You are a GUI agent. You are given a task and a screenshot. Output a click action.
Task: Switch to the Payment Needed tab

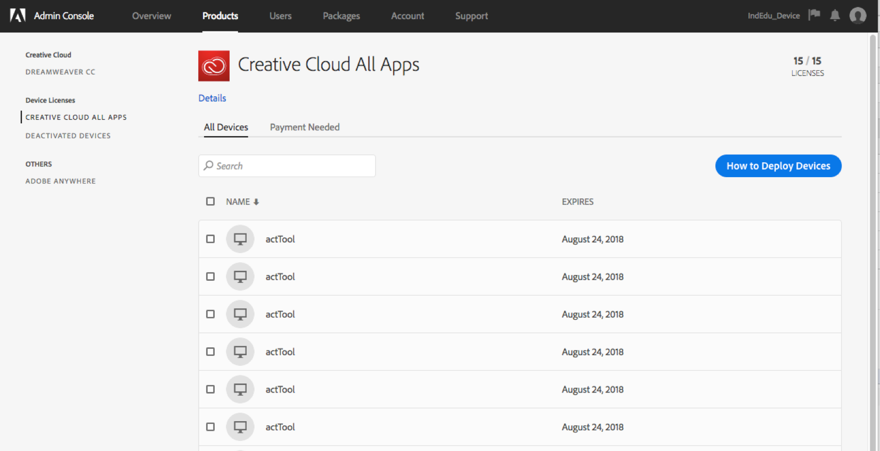305,127
